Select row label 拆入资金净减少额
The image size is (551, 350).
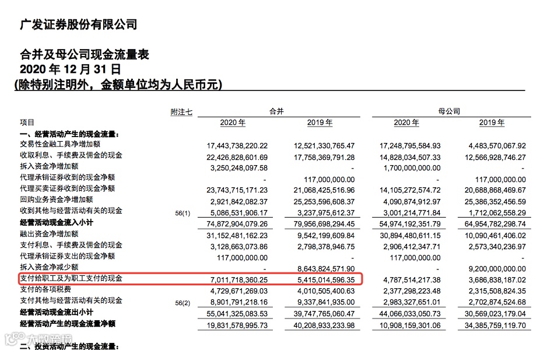[x=49, y=267]
